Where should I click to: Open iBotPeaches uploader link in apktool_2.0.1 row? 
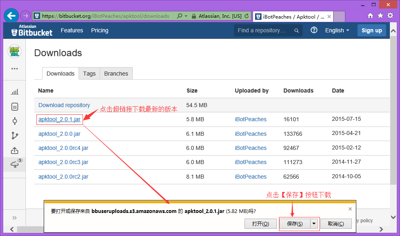coord(251,119)
